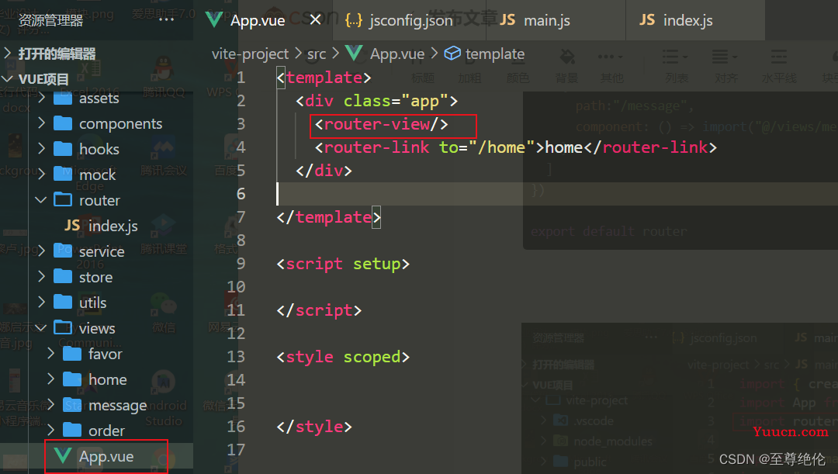Click the favor folder icon
The height and width of the screenshot is (474, 838).
[72, 354]
